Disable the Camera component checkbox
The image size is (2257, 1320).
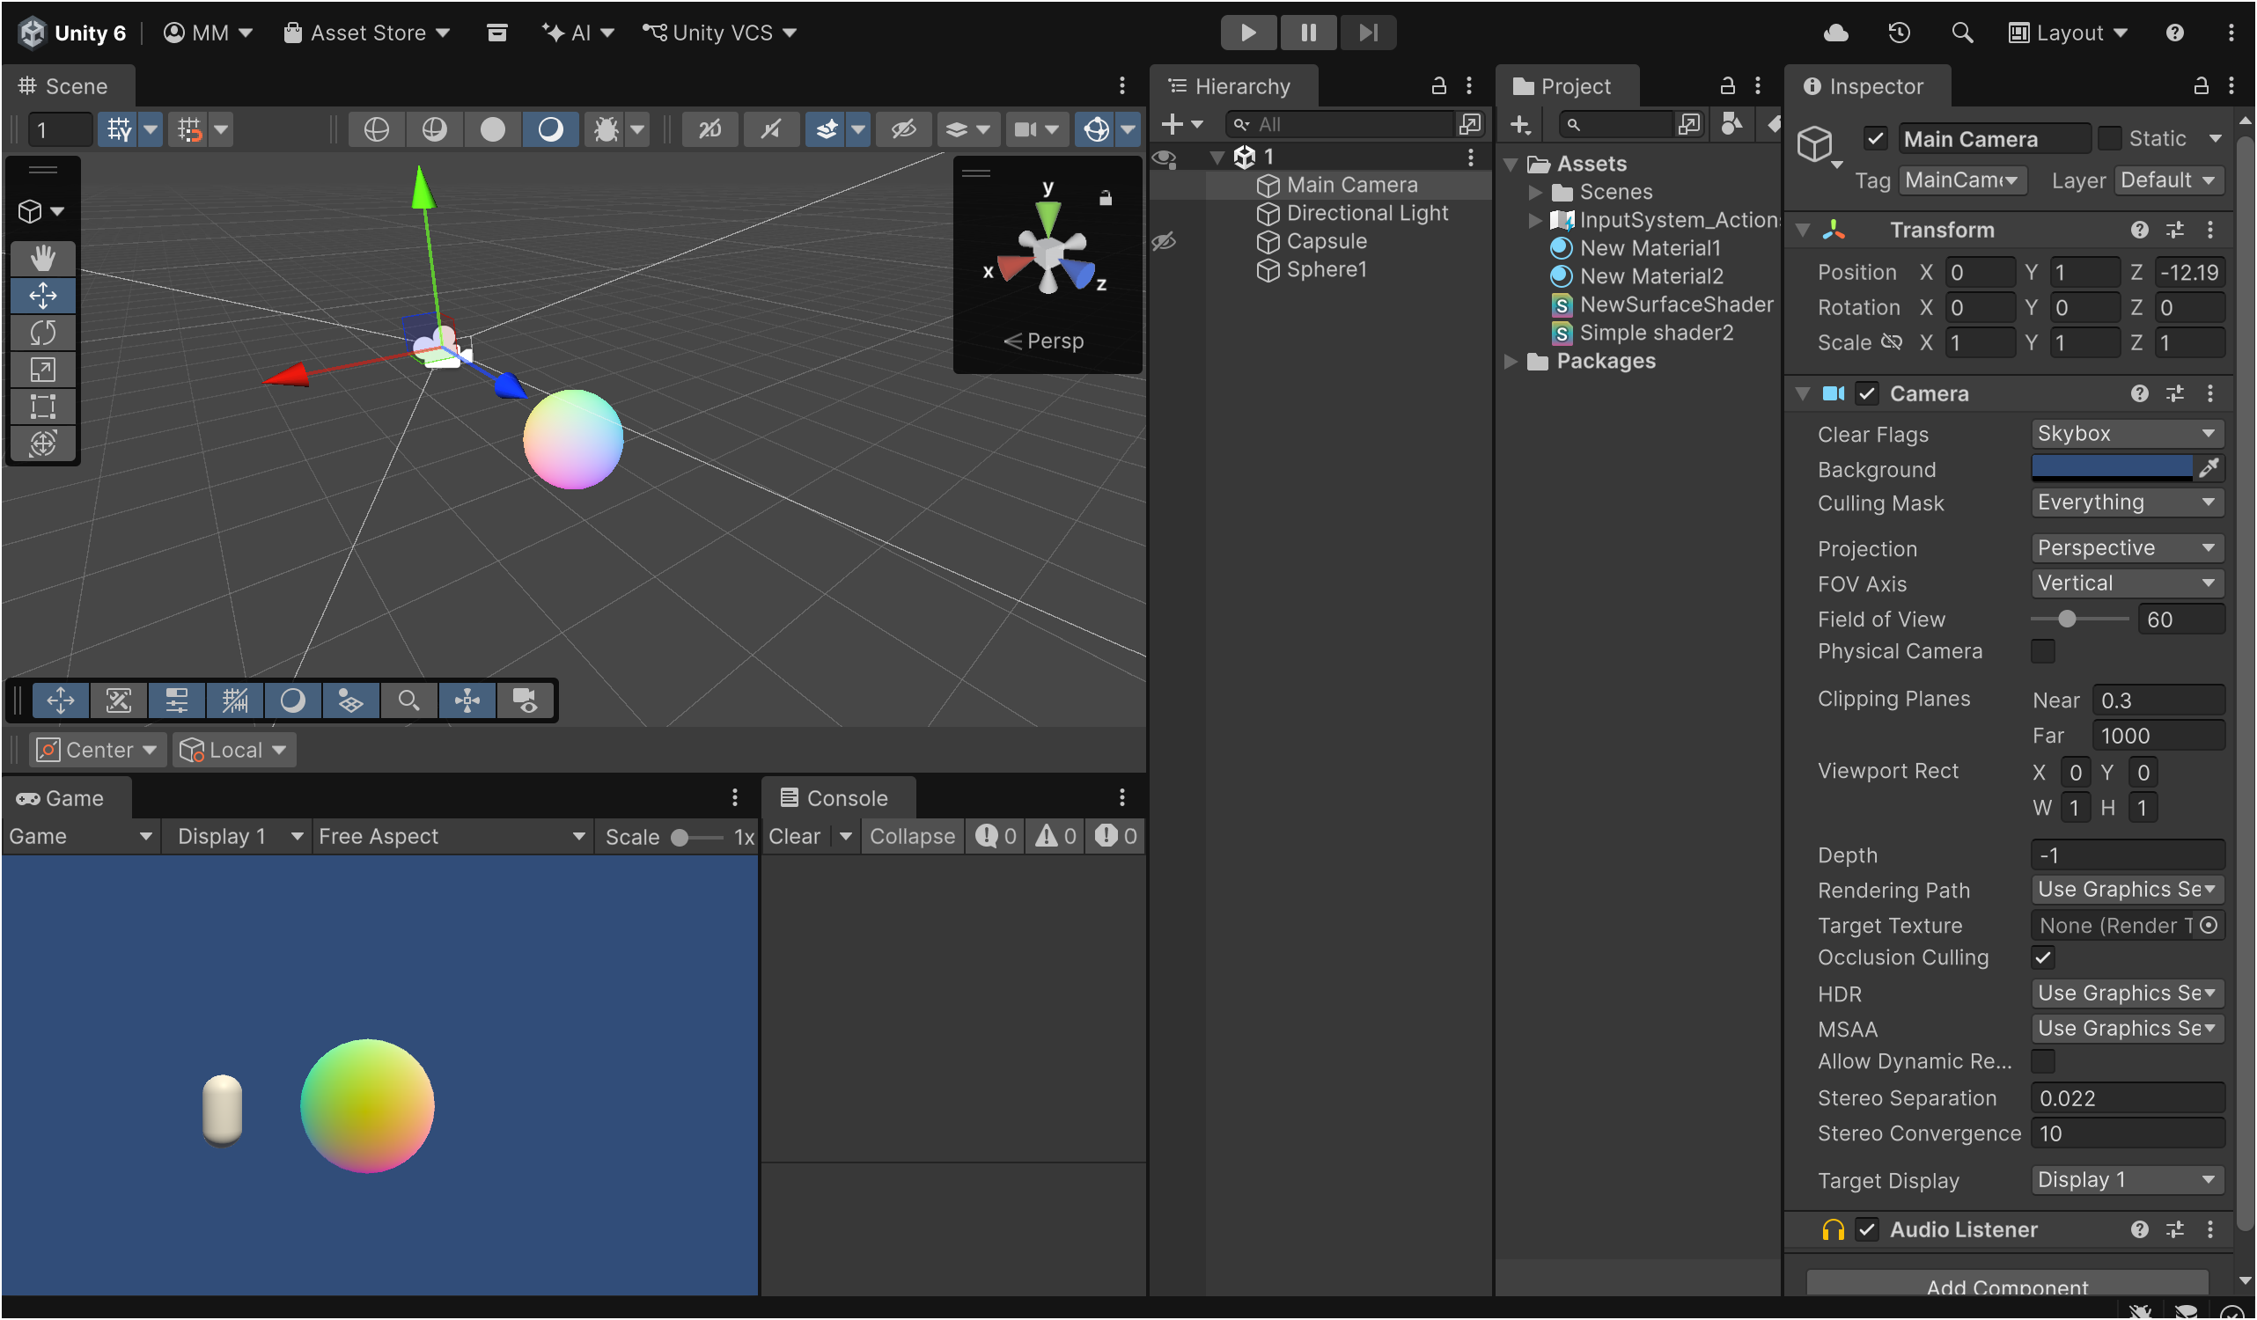click(x=1866, y=394)
